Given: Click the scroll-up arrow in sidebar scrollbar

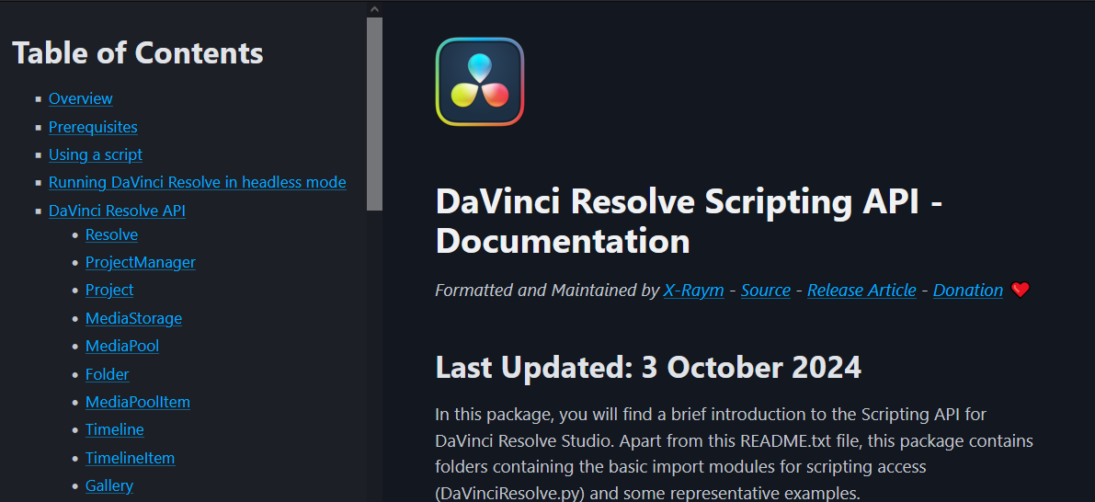Looking at the screenshot, I should [374, 9].
